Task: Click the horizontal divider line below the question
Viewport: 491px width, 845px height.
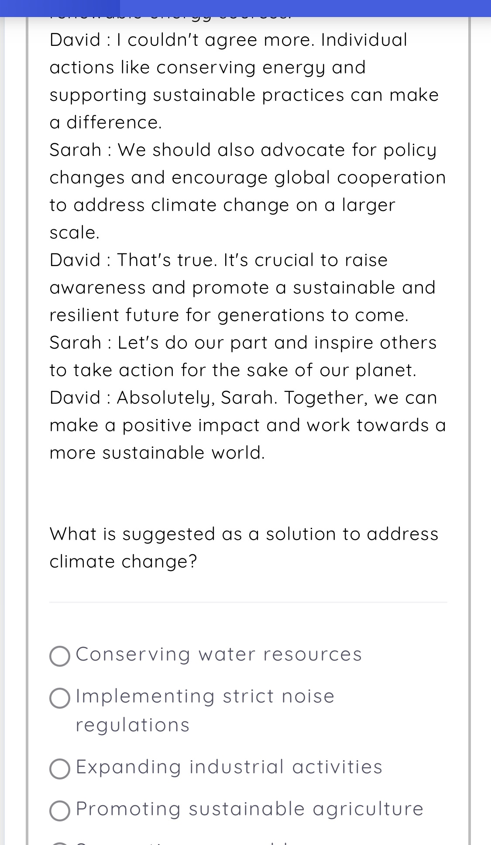Action: point(248,602)
